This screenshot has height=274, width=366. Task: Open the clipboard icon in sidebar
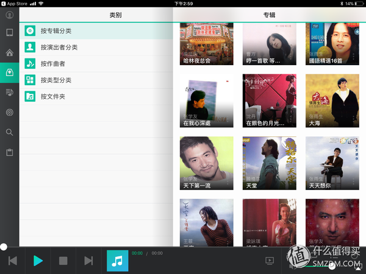click(10, 152)
